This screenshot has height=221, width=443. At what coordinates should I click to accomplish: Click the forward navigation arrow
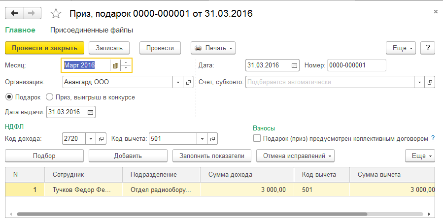(x=31, y=13)
